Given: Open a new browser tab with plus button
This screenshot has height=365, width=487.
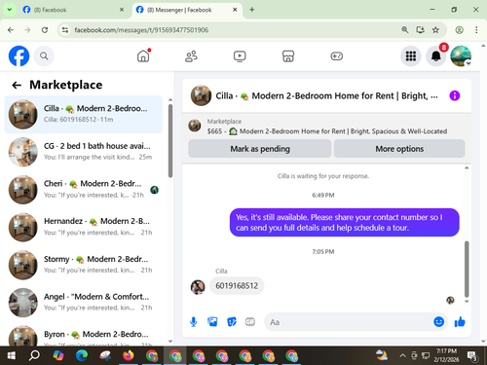Looking at the screenshot, I should [x=252, y=10].
